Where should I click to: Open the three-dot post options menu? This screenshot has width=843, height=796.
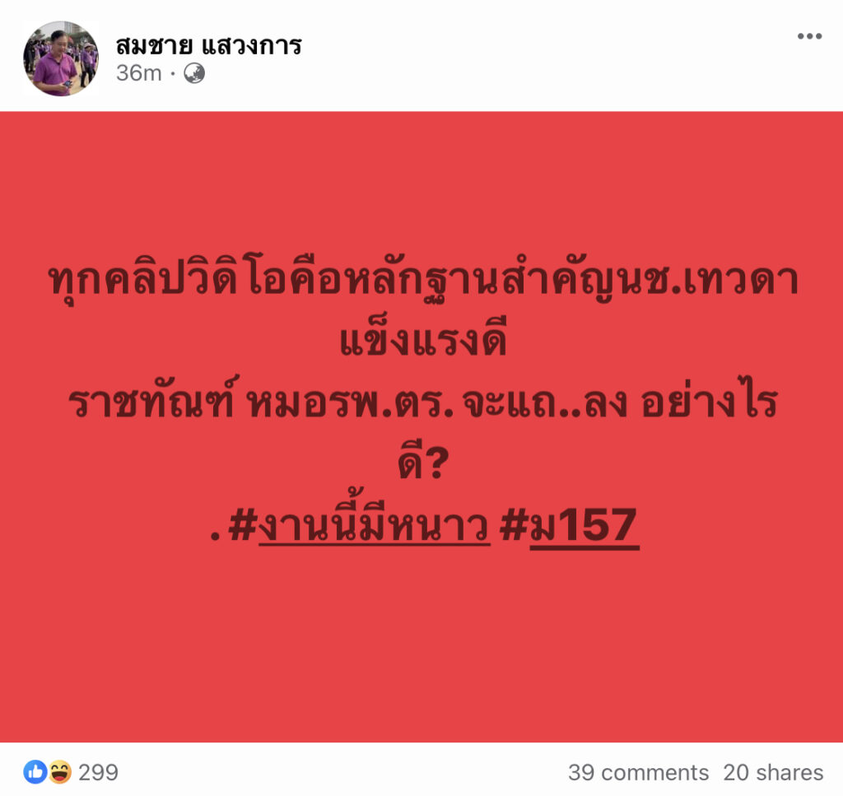click(810, 36)
